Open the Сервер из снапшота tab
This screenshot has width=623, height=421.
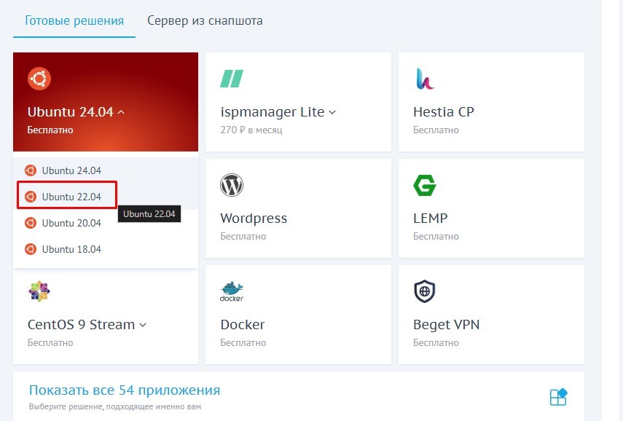[x=205, y=20]
